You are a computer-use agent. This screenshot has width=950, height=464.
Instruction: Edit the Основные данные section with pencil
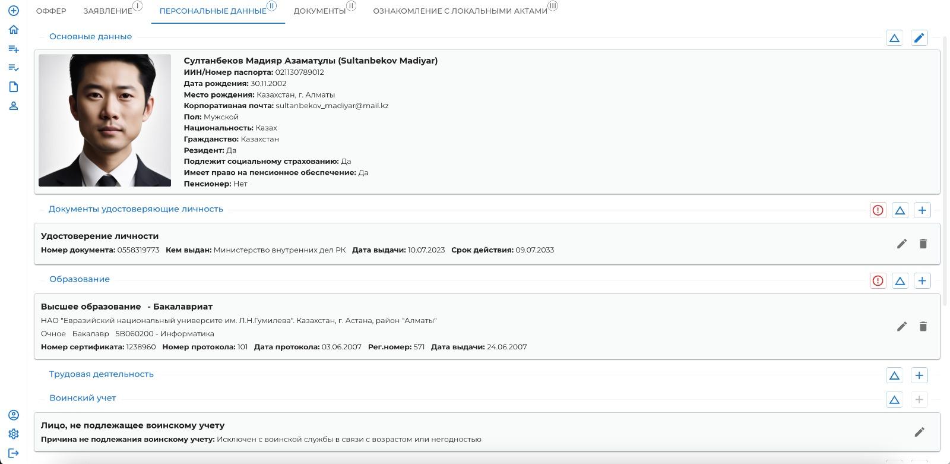pos(919,38)
